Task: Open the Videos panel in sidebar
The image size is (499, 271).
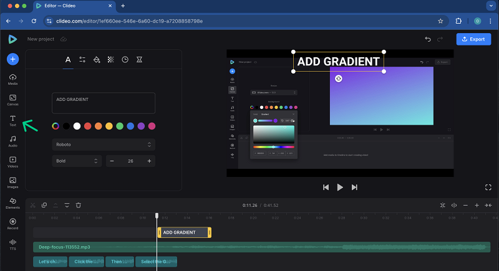Action: pyautogui.click(x=12, y=162)
